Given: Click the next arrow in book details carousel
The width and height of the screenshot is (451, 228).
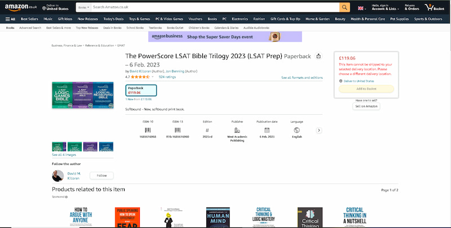Looking at the screenshot, I should pos(319,131).
